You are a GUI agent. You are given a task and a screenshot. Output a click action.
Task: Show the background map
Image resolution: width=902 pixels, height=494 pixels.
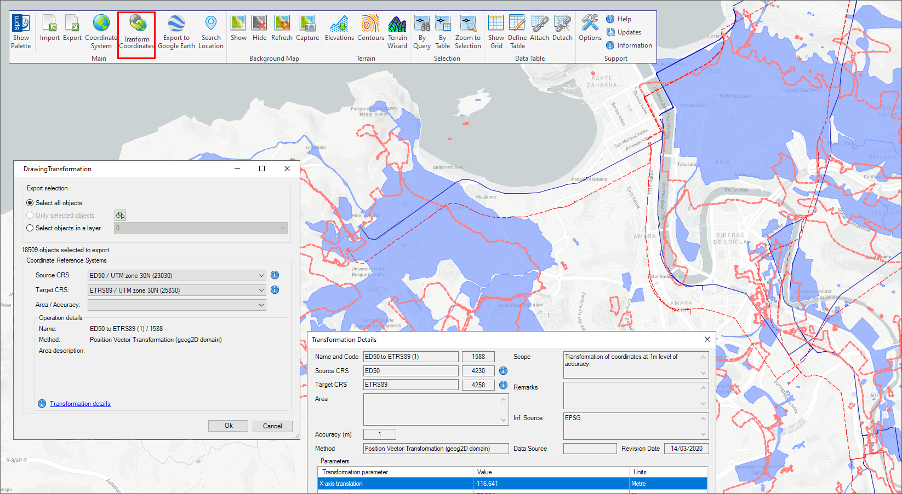click(238, 28)
